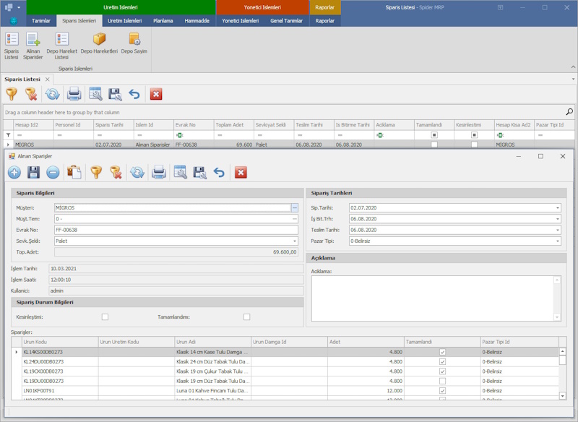Screen dimensions: 578x422
Task: Red X close icon in Siparis Listesi toolbar
Action: tap(156, 95)
